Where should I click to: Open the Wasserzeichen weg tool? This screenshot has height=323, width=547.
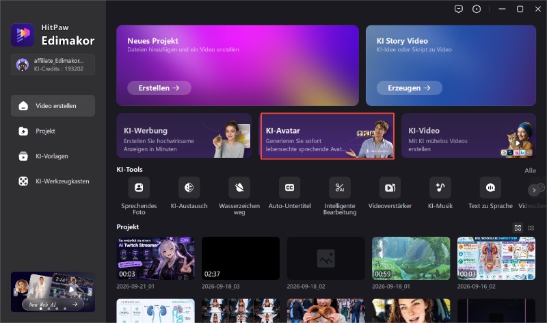pyautogui.click(x=239, y=188)
